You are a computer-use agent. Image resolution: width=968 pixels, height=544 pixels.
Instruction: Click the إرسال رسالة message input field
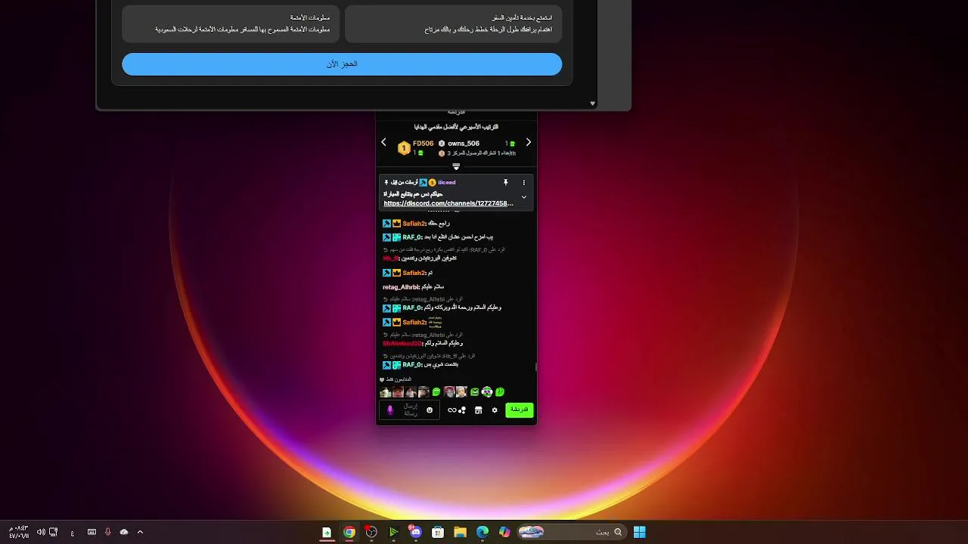[410, 410]
